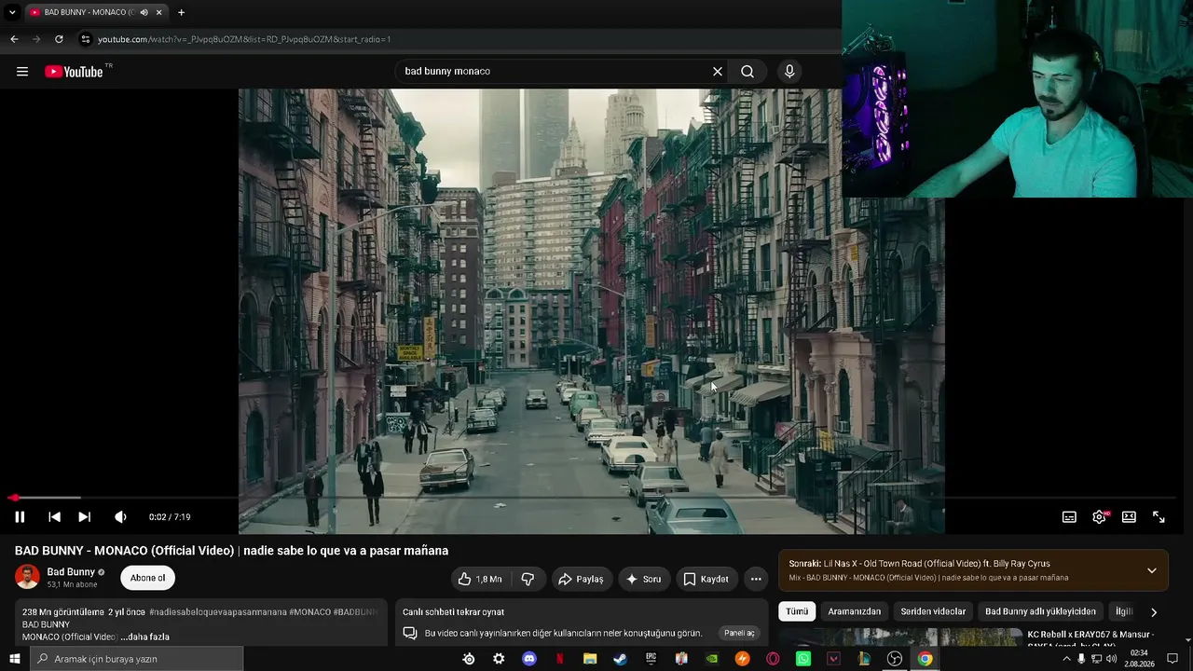Switch to theater mode
This screenshot has height=671, width=1193.
pos(1129,517)
